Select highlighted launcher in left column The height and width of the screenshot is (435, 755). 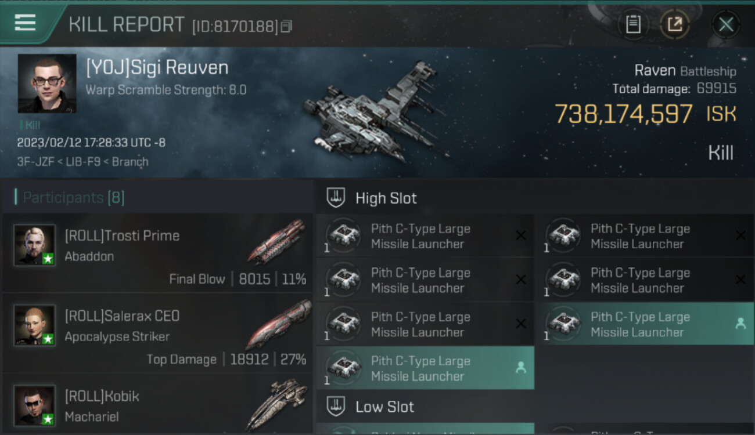click(425, 368)
